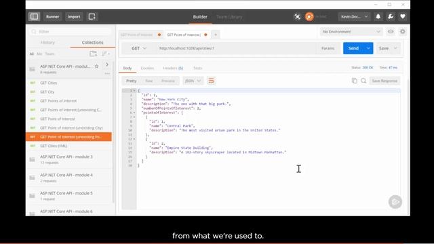This screenshot has height=244, width=434.
Task: Toggle line wrap icon in response toolbar
Action: pyautogui.click(x=211, y=81)
